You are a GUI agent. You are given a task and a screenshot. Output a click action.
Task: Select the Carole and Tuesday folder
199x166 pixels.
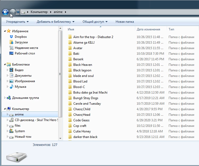(x=87, y=103)
